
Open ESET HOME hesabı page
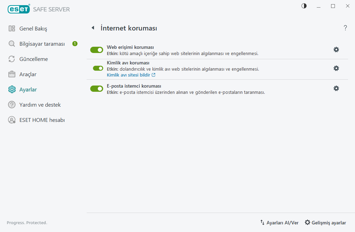click(x=42, y=120)
